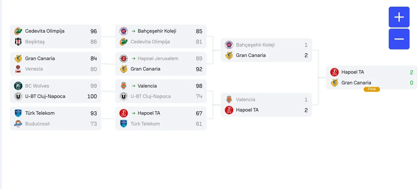The width and height of the screenshot is (420, 189).
Task: Click the BC Wolves team logo
Action: coord(18,86)
